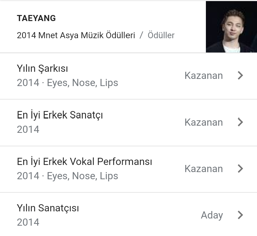Viewport: 257px width, 236px height.
Task: Tap the 2014 year under En İyi Erkek Sanatçı
Action: 28,129
